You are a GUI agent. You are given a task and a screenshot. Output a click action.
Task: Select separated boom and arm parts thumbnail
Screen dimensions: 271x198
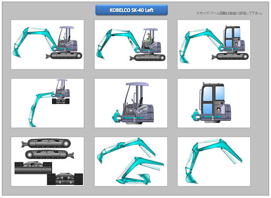[131, 162]
